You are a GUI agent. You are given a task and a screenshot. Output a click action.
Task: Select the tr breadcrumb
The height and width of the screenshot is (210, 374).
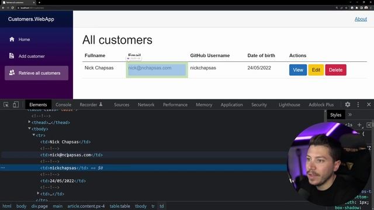(x=153, y=206)
